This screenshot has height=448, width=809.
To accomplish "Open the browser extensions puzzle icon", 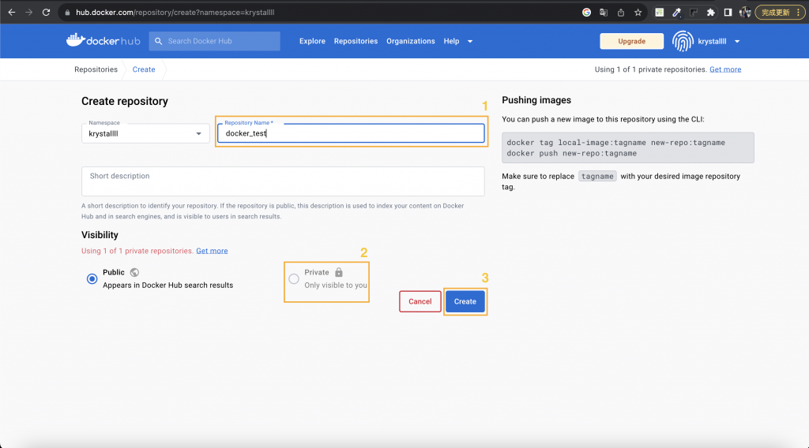I will (x=710, y=13).
